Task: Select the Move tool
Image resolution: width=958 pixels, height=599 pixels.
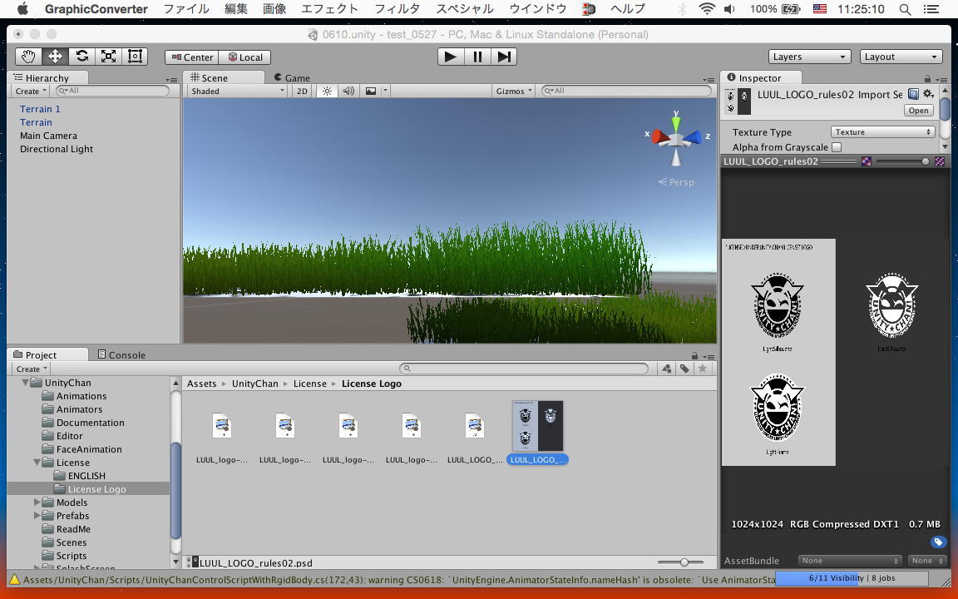Action: click(55, 57)
